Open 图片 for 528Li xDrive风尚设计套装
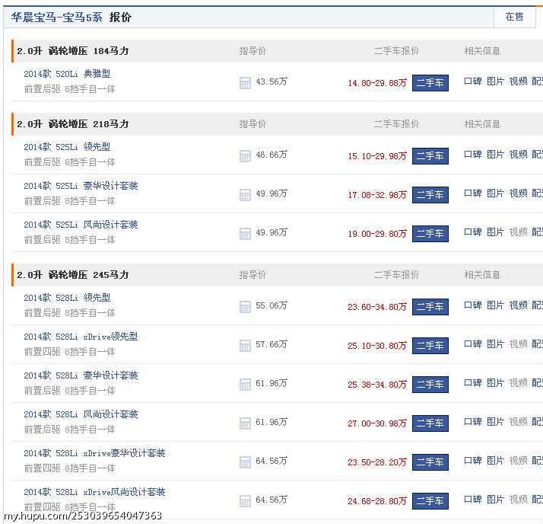This screenshot has width=543, height=524. pyautogui.click(x=495, y=500)
